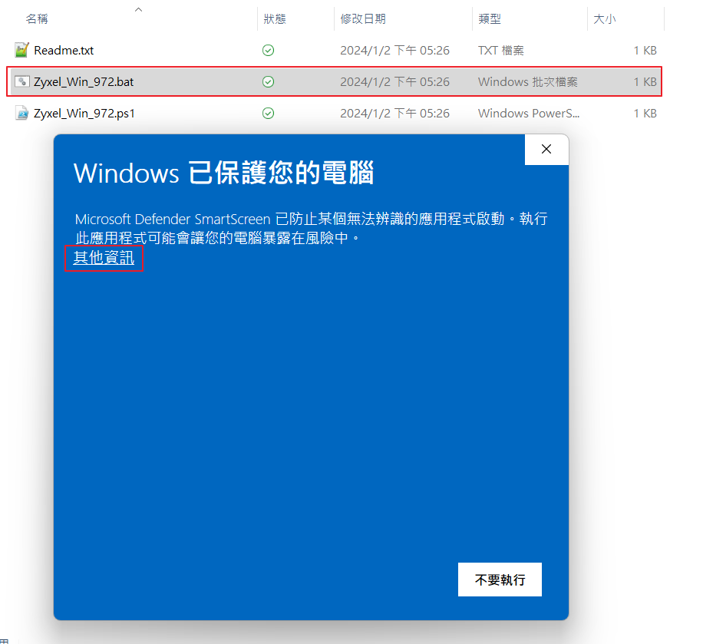This screenshot has height=644, width=703.
Task: Click the sync status checkmark for Zyxel_Win_972.ps1
Action: coord(268,113)
